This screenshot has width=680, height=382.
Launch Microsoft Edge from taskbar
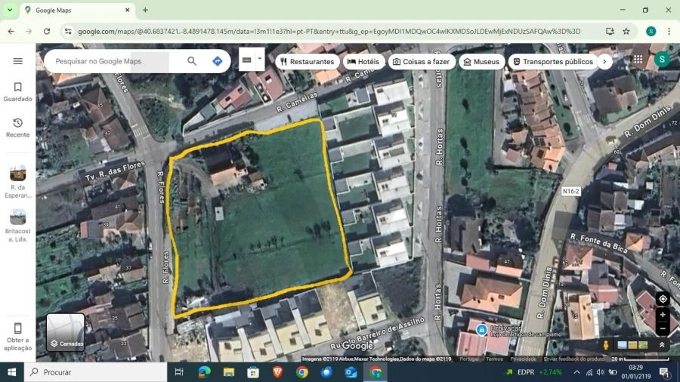pos(204,372)
